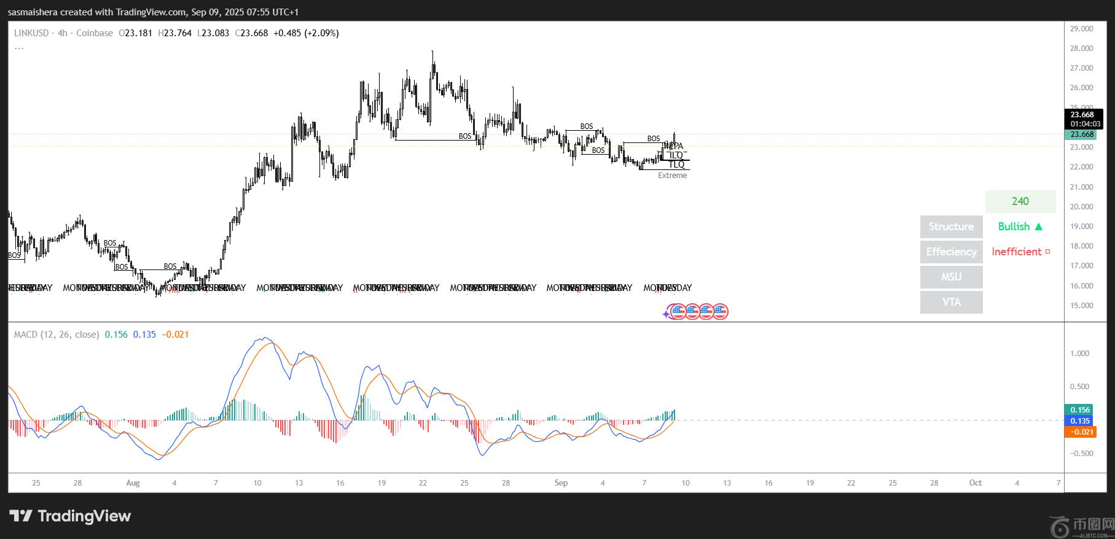The image size is (1115, 539).
Task: Click the orange -0.021 signal value label
Action: click(1080, 432)
